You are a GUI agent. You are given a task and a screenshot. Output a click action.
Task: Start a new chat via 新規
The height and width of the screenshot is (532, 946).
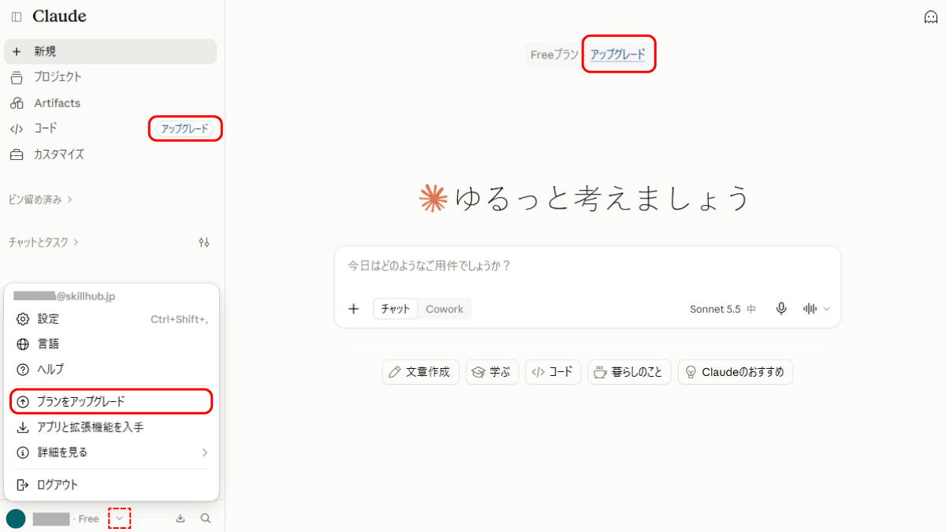110,51
